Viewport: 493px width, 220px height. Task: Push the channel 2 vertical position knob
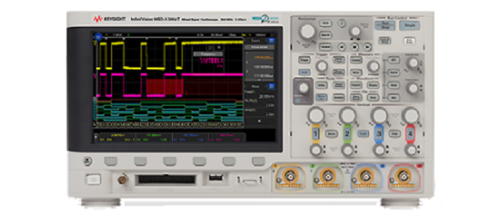pyautogui.click(x=347, y=150)
